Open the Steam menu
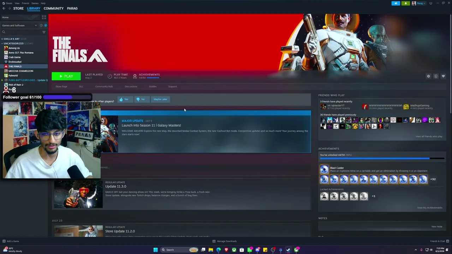The image size is (452, 254). coord(9,3)
